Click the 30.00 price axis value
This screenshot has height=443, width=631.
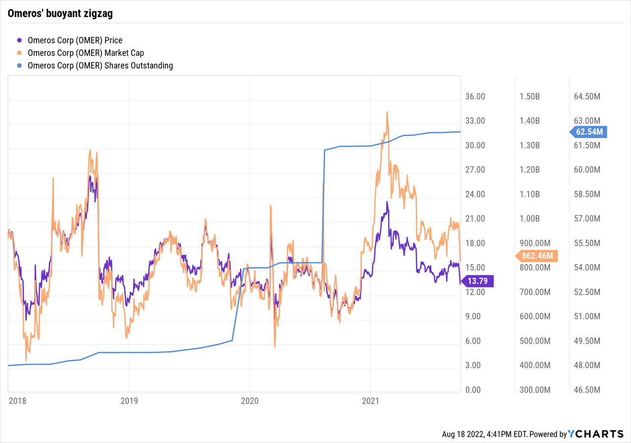click(476, 145)
